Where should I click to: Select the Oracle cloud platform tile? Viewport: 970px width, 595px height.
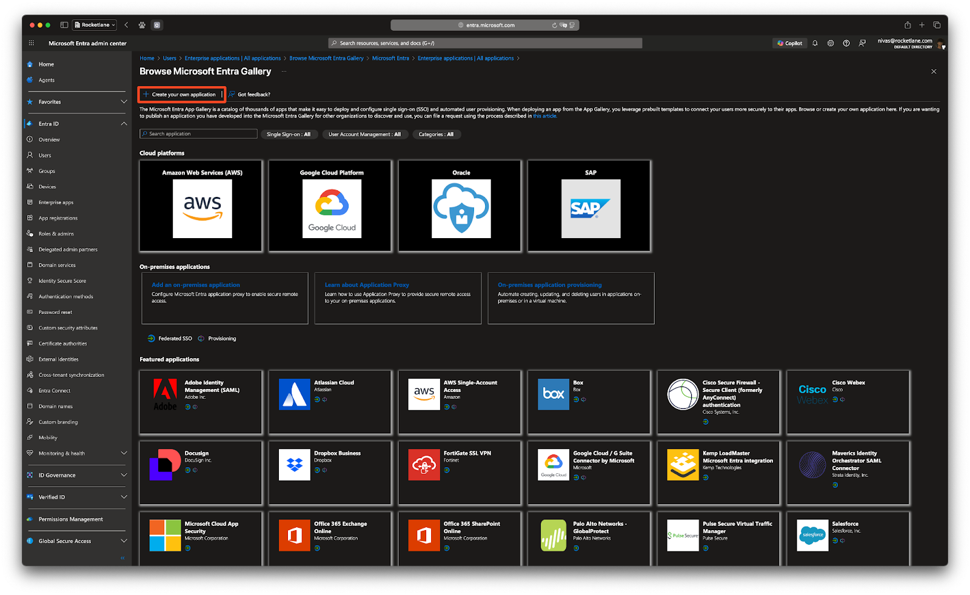click(x=460, y=206)
